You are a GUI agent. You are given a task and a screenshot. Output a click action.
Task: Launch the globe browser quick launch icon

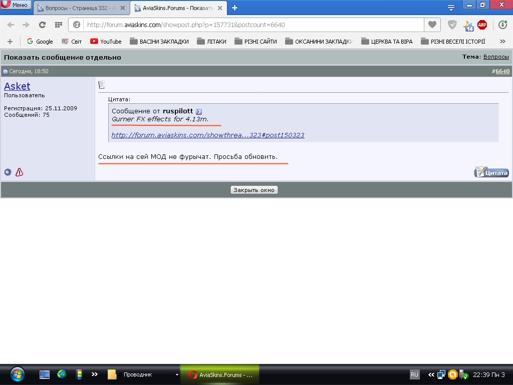62,374
